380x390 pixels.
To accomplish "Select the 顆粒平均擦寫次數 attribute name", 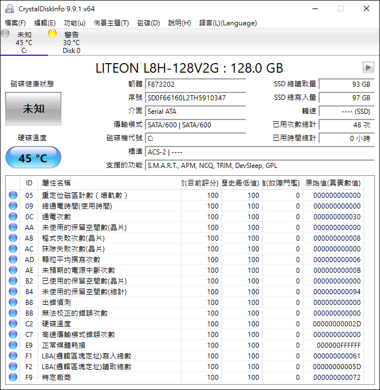I will [71, 259].
